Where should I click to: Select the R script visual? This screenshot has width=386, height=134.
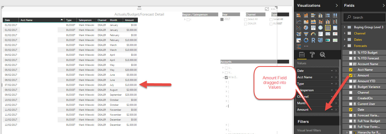pyautogui.click(x=313, y=40)
